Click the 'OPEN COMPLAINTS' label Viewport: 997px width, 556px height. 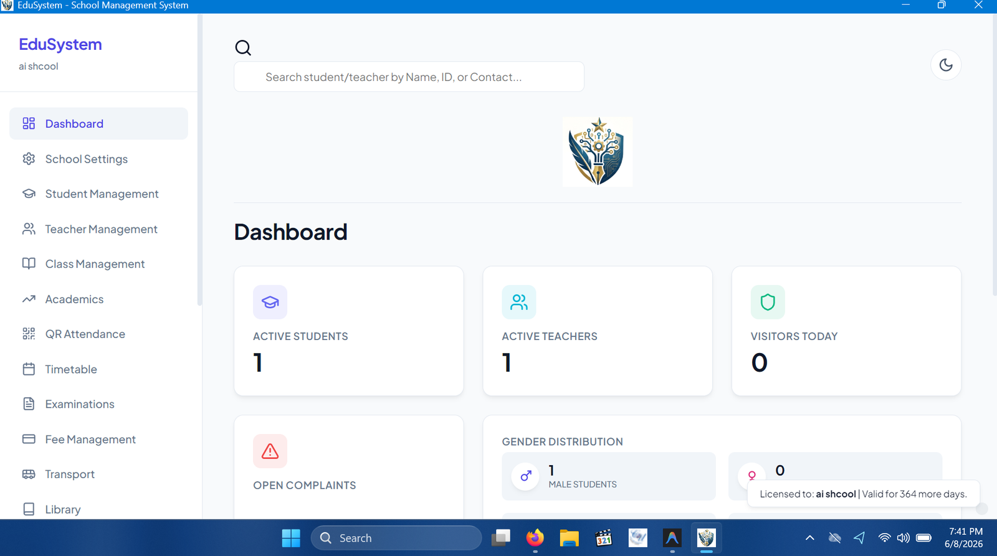coord(305,485)
